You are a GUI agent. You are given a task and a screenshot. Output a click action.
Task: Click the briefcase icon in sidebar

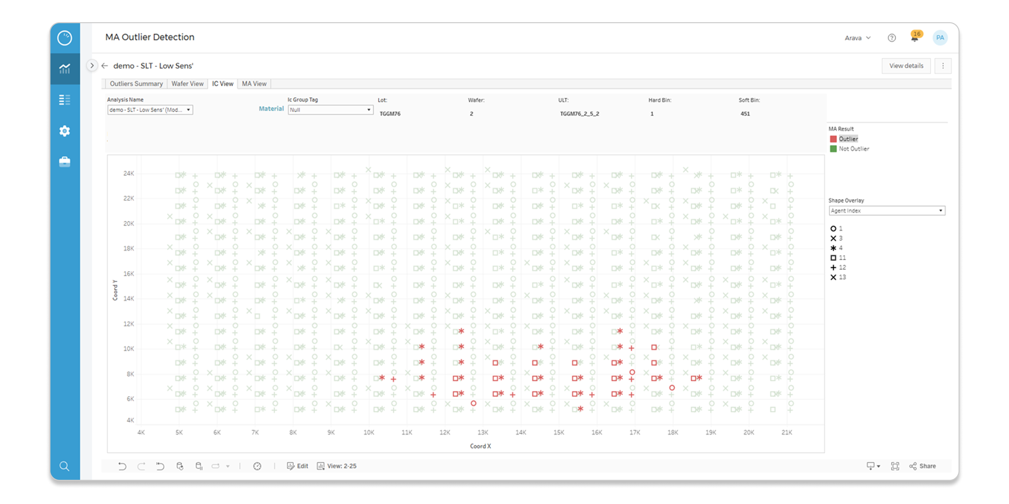(64, 161)
